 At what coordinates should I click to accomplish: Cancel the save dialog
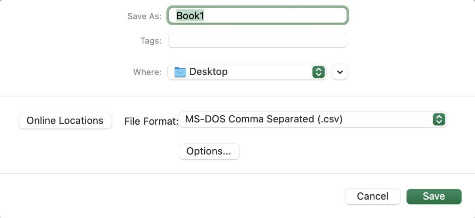372,196
